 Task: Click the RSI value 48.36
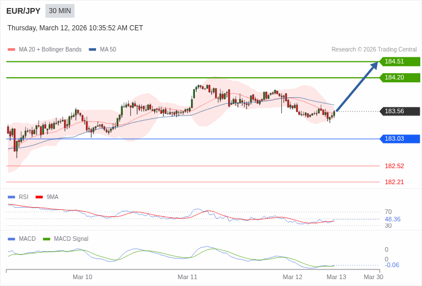393,219
